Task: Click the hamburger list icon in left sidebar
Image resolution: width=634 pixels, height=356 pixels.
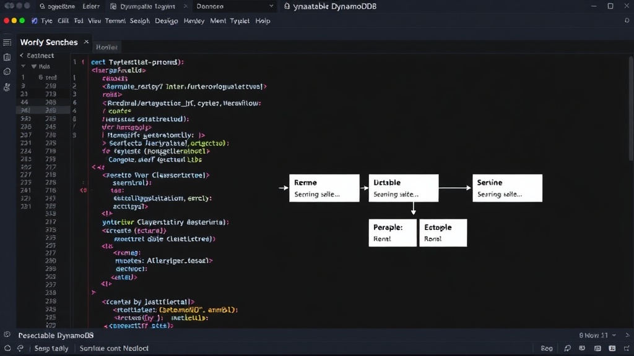Action: [7, 43]
